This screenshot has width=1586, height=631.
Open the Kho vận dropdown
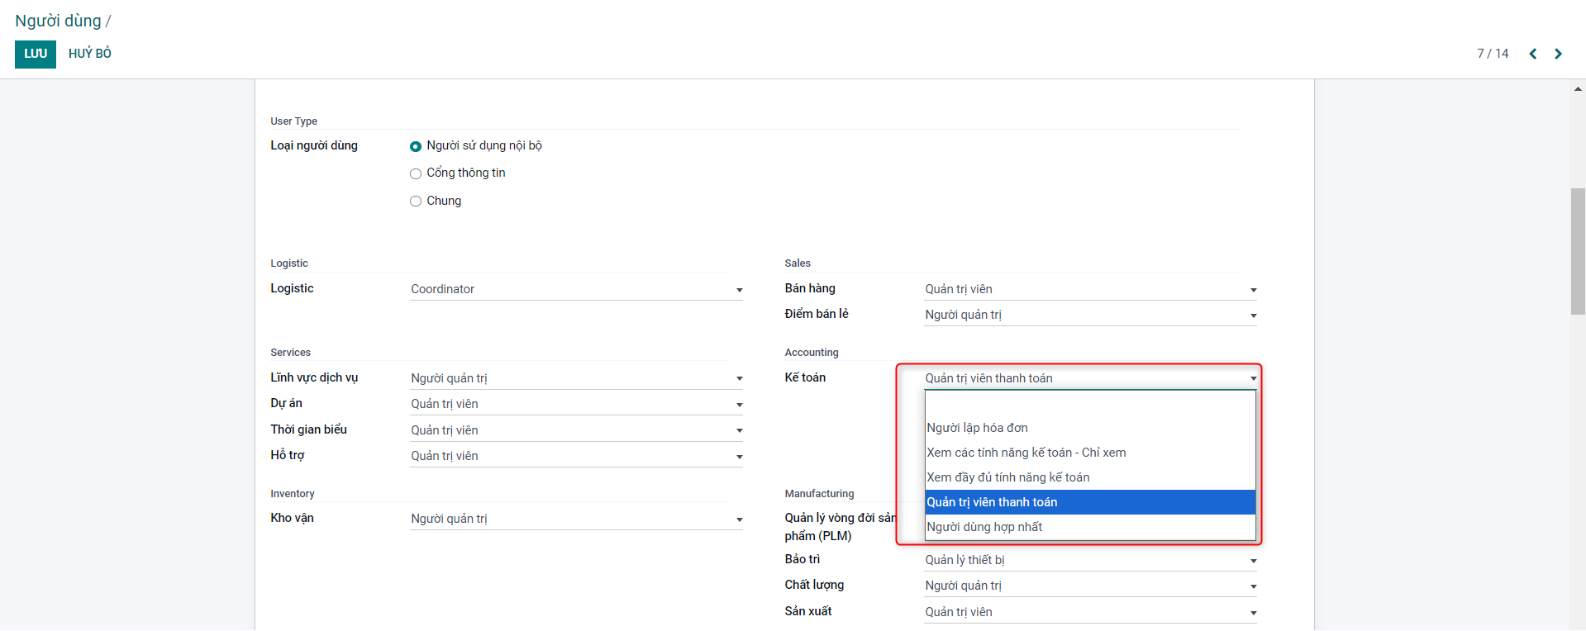click(575, 519)
